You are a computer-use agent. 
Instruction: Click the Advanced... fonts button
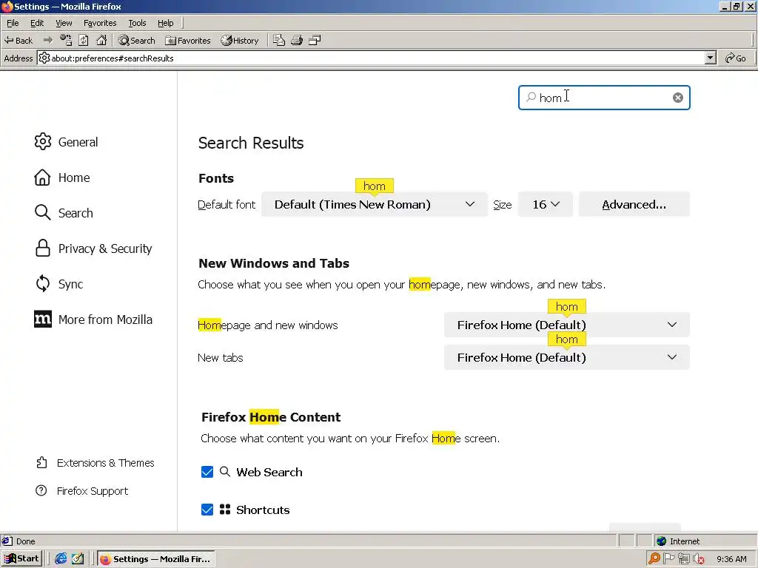pyautogui.click(x=634, y=204)
